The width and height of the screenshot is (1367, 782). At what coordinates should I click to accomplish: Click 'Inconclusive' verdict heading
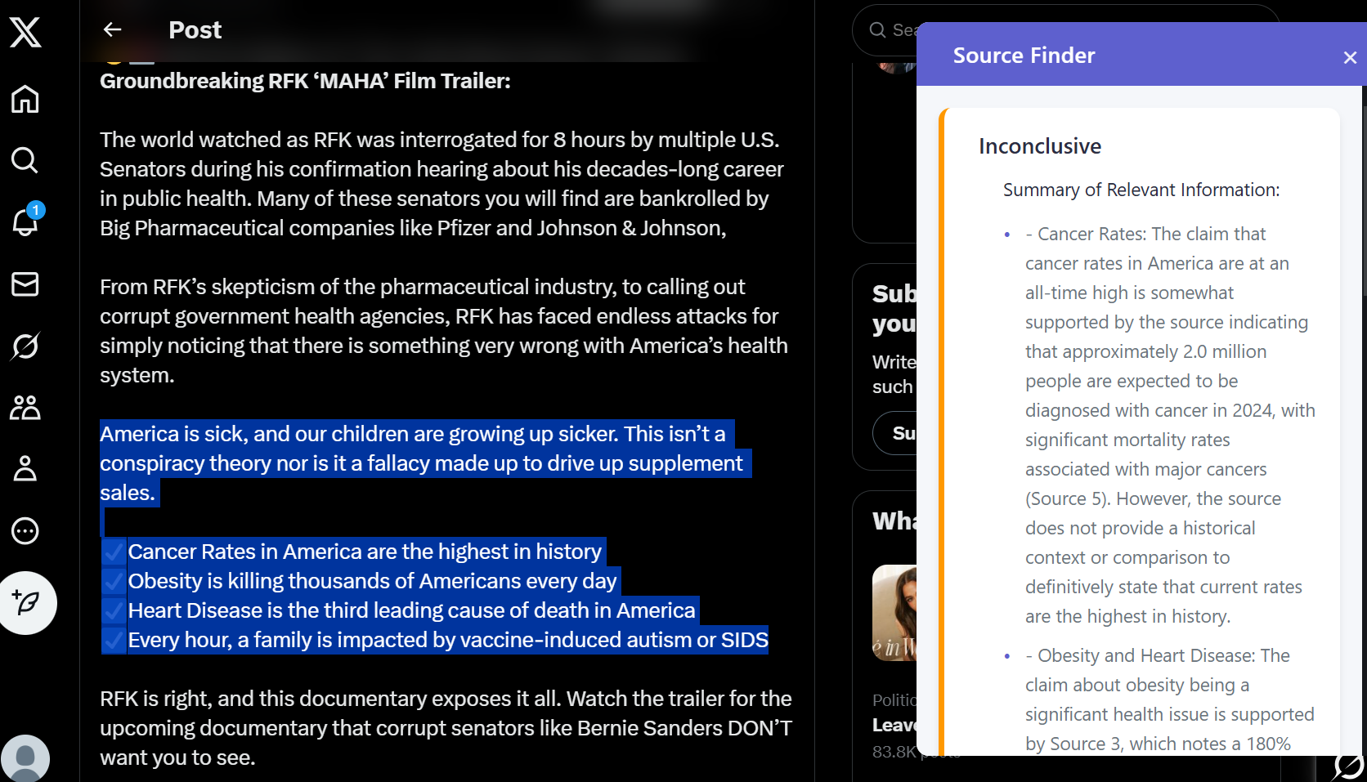point(1040,146)
